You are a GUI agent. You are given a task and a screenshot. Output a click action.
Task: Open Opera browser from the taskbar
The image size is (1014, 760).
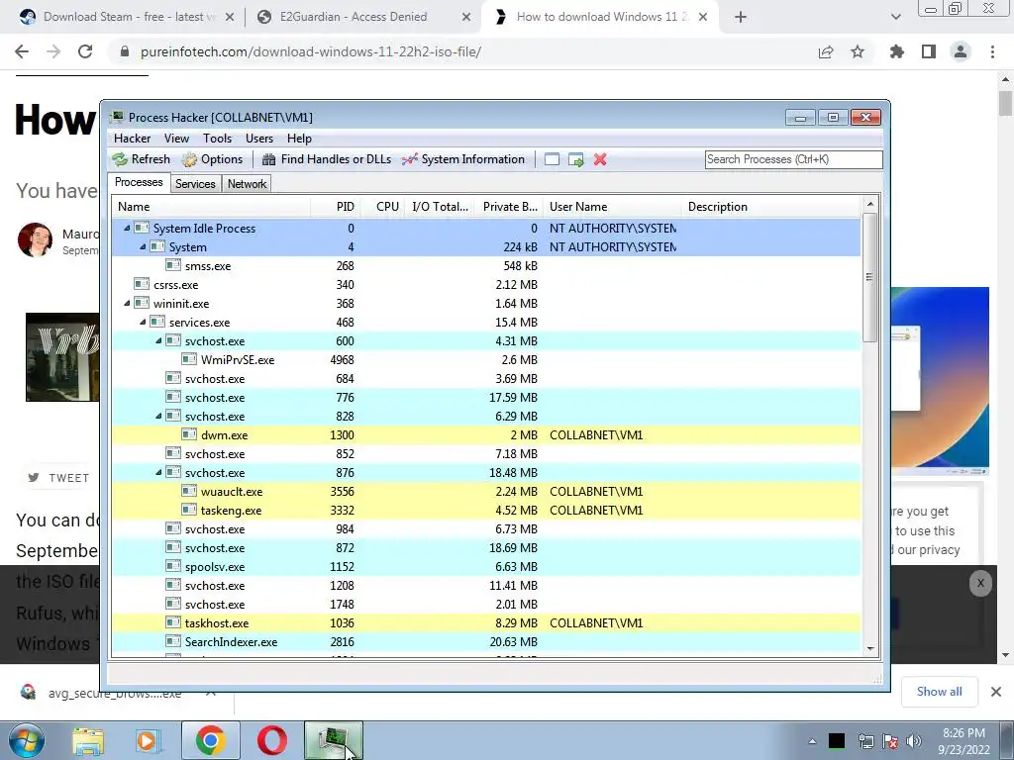click(x=272, y=740)
